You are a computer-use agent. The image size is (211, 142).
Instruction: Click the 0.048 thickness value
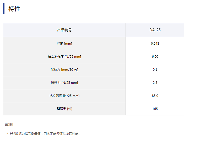pyautogui.click(x=155, y=44)
